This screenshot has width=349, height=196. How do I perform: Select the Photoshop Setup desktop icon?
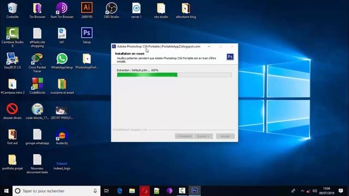coord(87,35)
